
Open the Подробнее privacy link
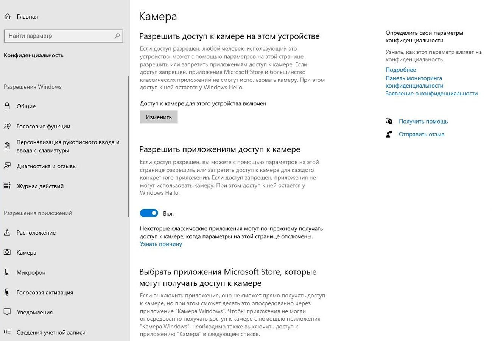401,70
